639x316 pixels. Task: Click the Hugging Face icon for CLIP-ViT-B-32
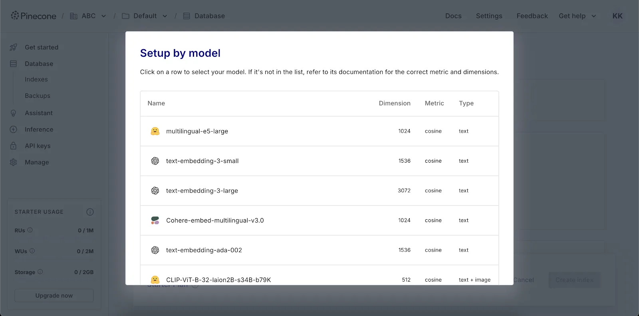pos(155,280)
